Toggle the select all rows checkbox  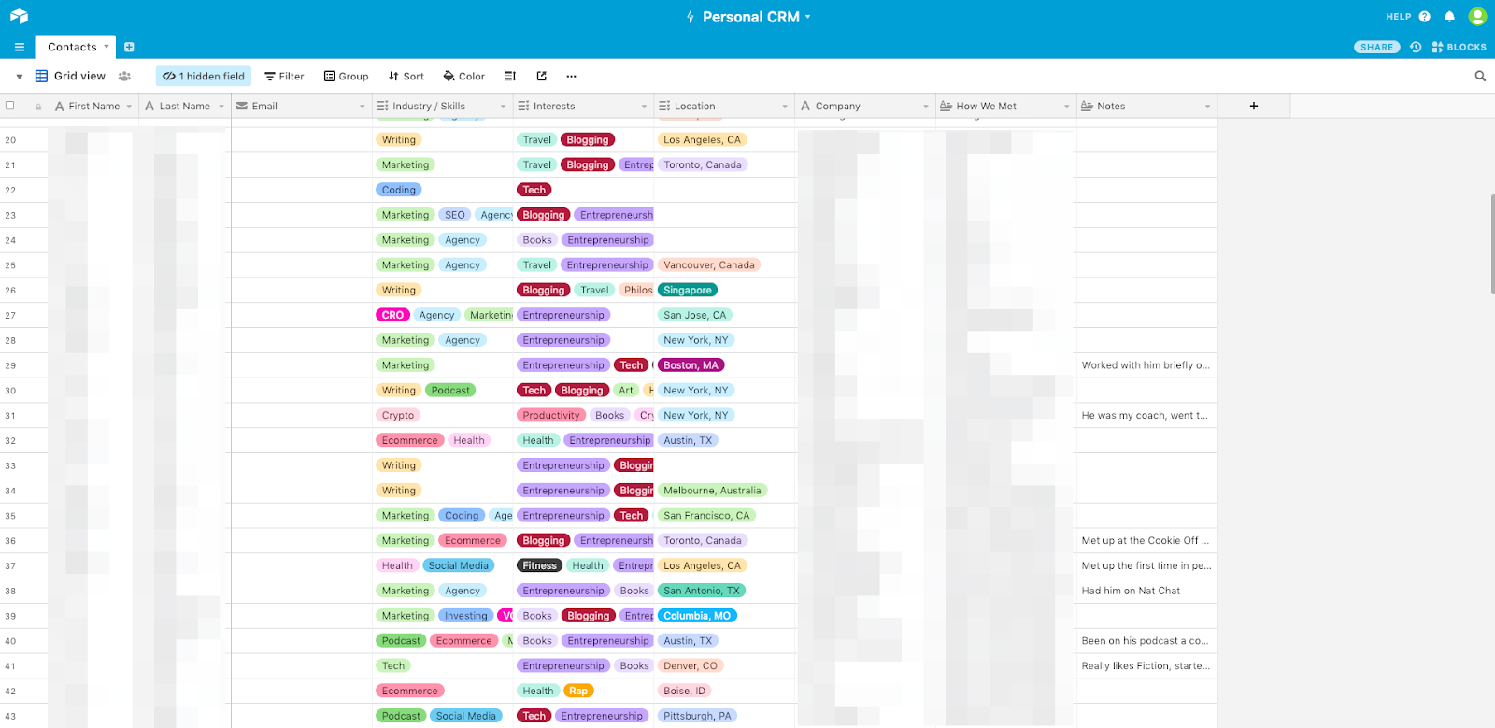click(x=10, y=106)
